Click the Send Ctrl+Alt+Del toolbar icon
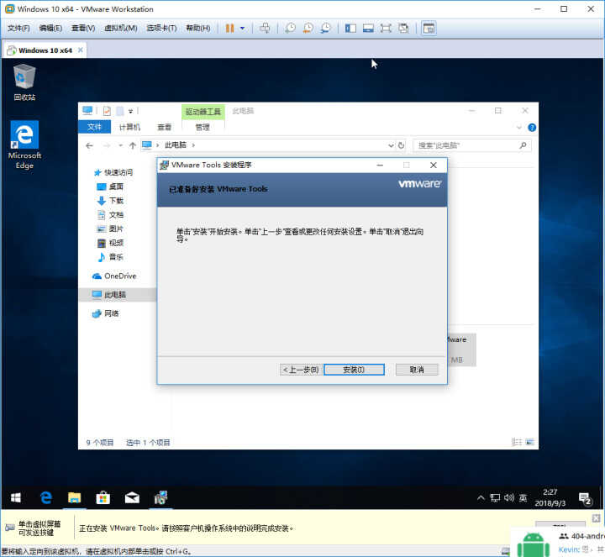The width and height of the screenshot is (605, 557). coord(265,29)
